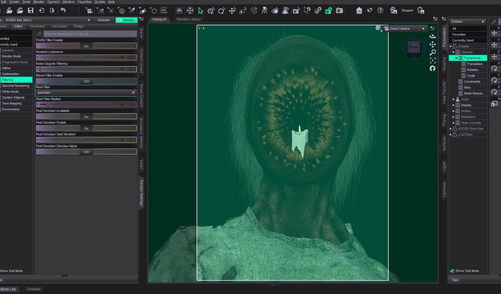The image size is (501, 294).
Task: Select the Rotation property group
Action: pos(472,70)
